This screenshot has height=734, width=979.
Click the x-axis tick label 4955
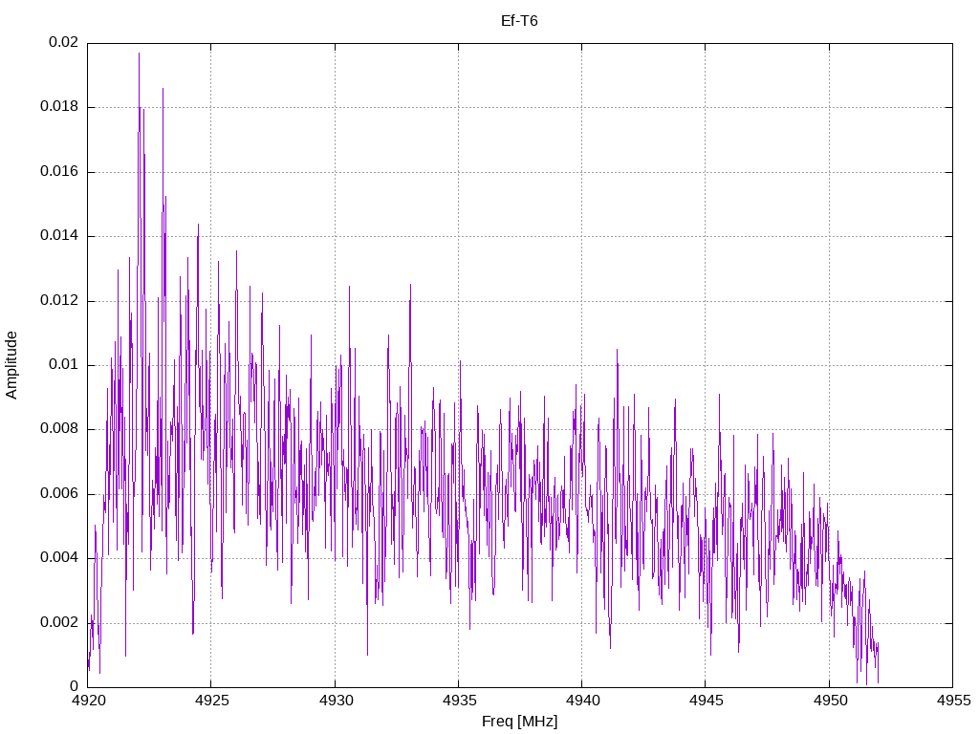coord(953,701)
